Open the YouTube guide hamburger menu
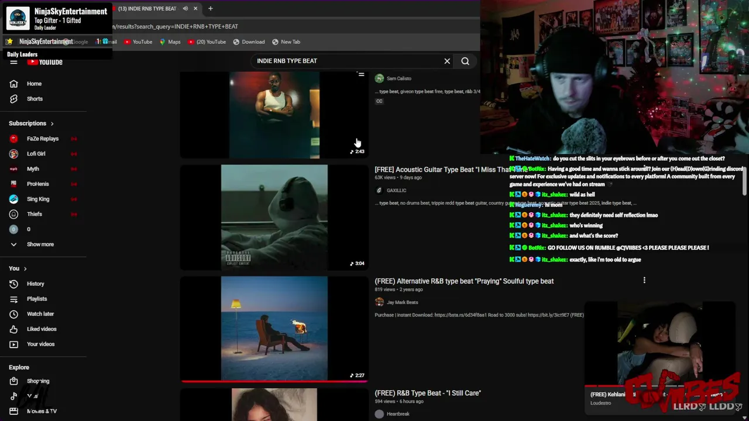The width and height of the screenshot is (749, 421). coord(13,62)
